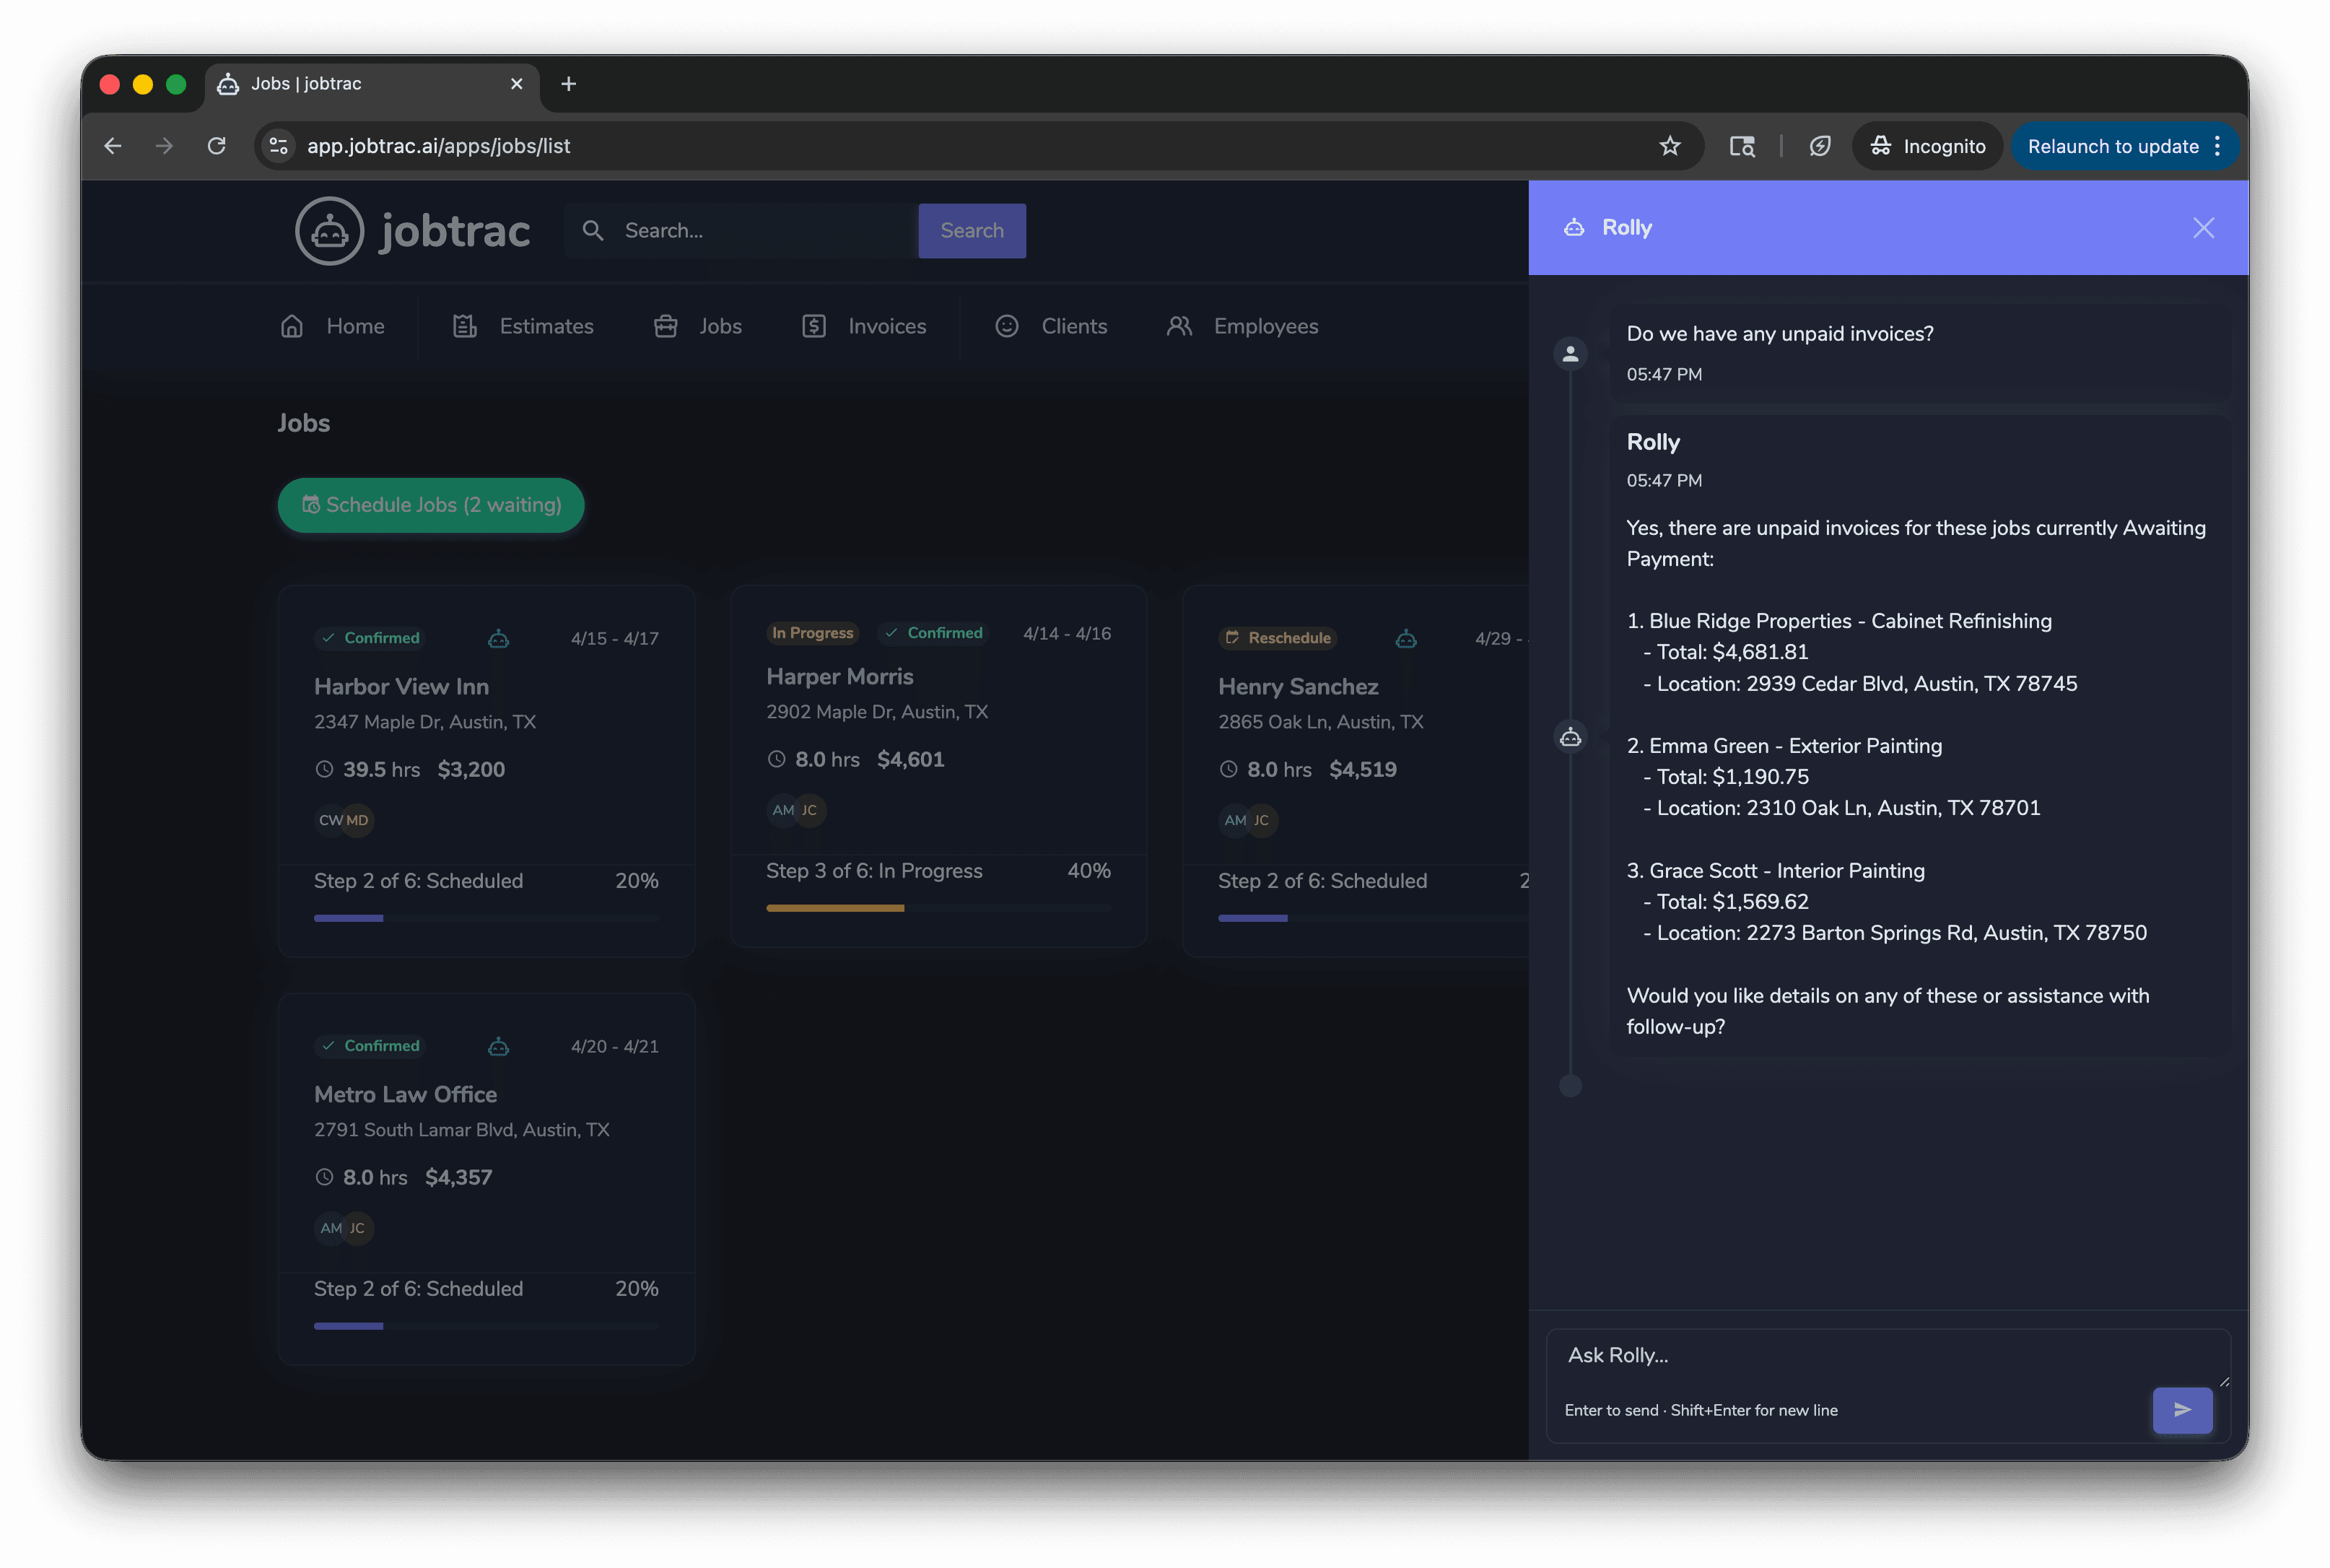Viewport: 2330px width, 1568px height.
Task: Click Blue Ridge Properties invoice line in chat
Action: (x=1838, y=621)
